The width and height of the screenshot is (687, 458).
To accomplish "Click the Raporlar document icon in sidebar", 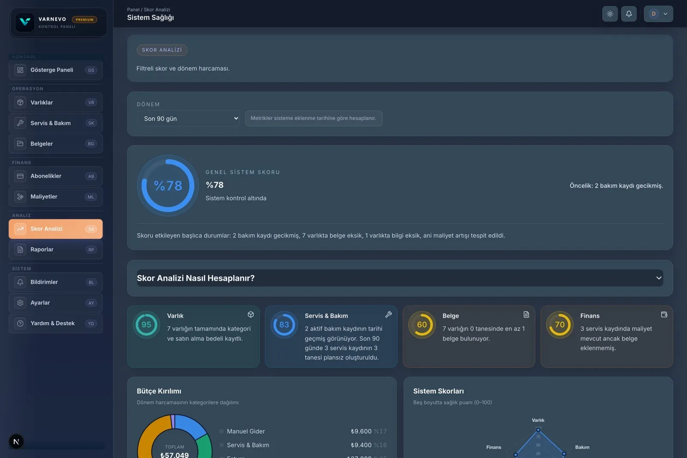I will (20, 250).
